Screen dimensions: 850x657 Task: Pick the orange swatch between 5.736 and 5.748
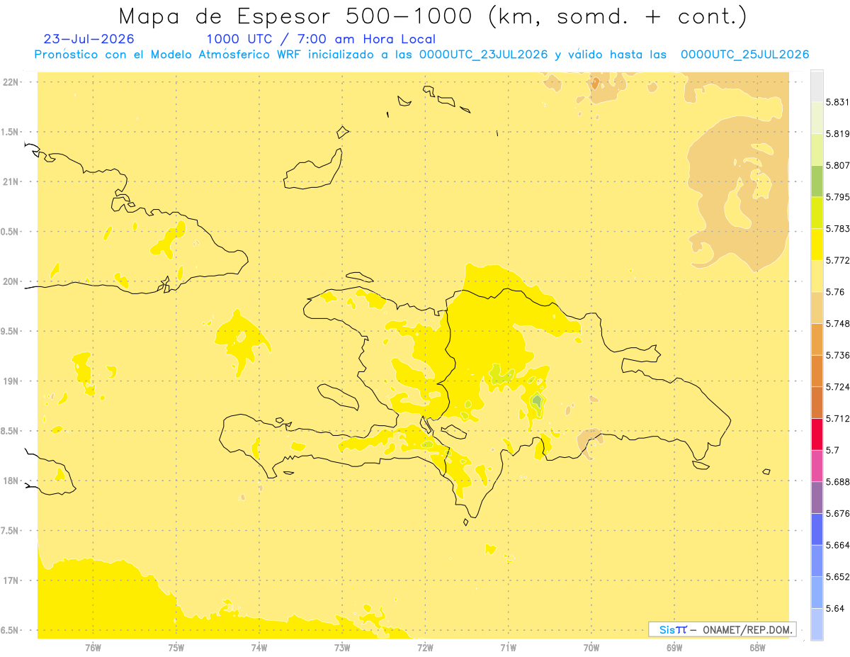(817, 339)
